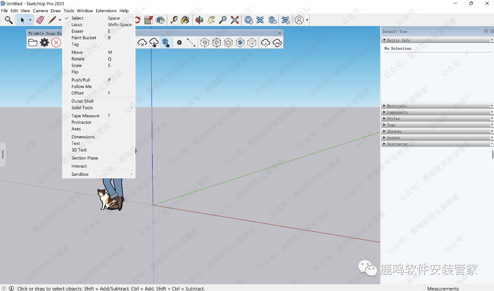The width and height of the screenshot is (494, 291).
Task: Click the Zoom Extents icon
Action: coord(235,20)
